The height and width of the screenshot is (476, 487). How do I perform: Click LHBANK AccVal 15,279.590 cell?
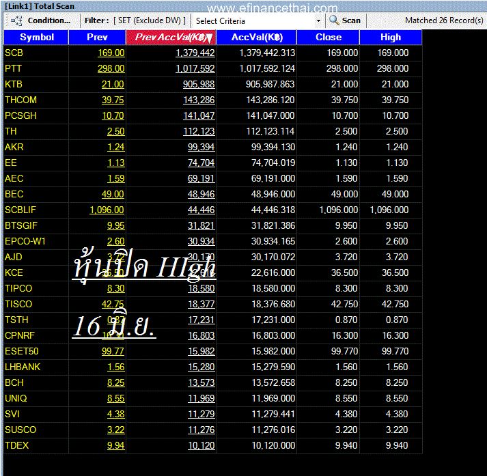(273, 367)
